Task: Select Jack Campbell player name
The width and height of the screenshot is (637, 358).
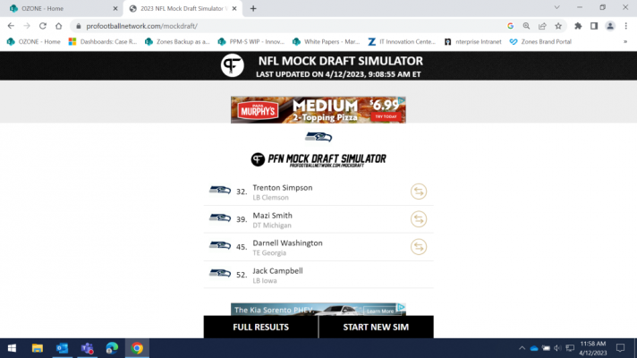Action: pyautogui.click(x=277, y=270)
